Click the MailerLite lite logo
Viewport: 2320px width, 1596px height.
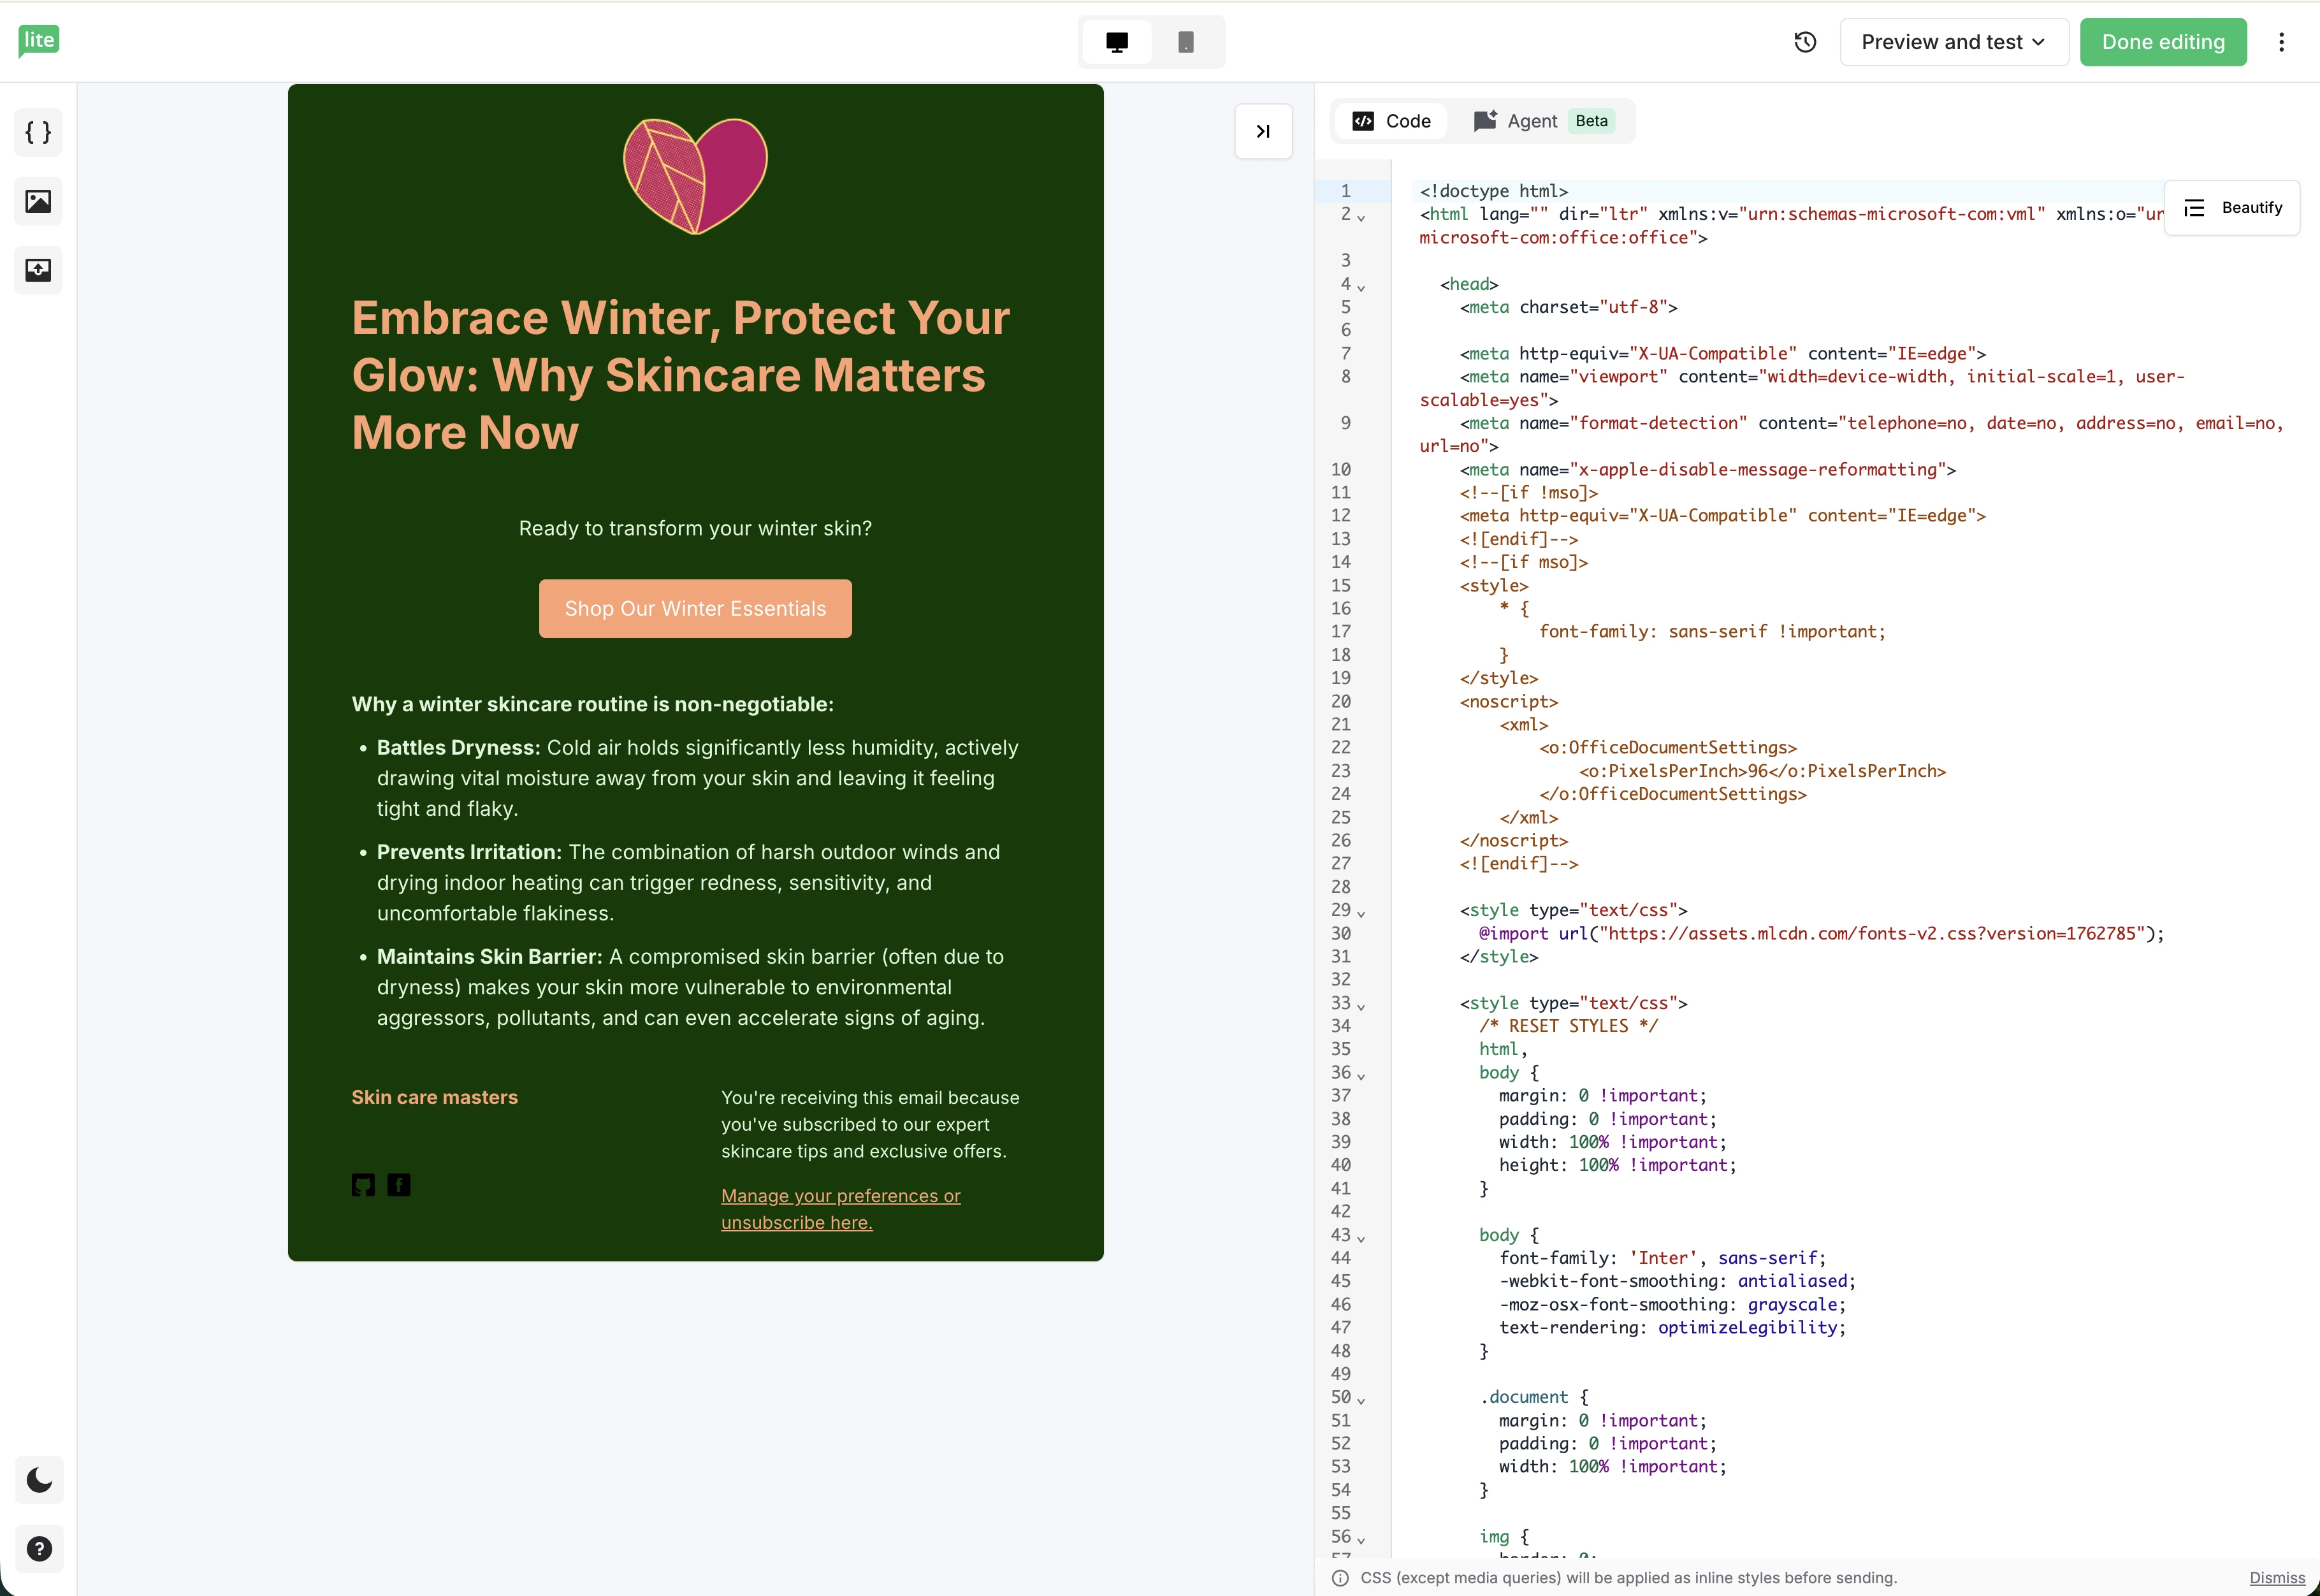(39, 41)
